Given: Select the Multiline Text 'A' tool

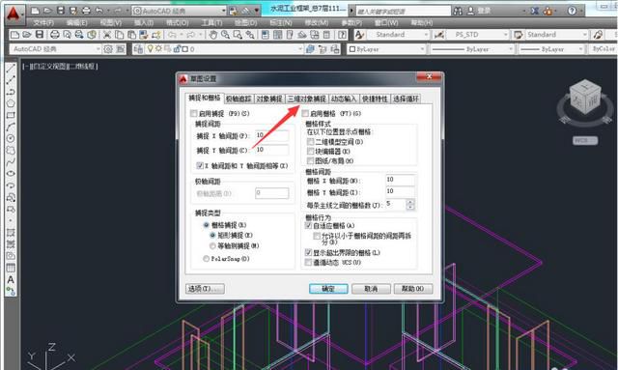Looking at the screenshot, I should point(11,279).
